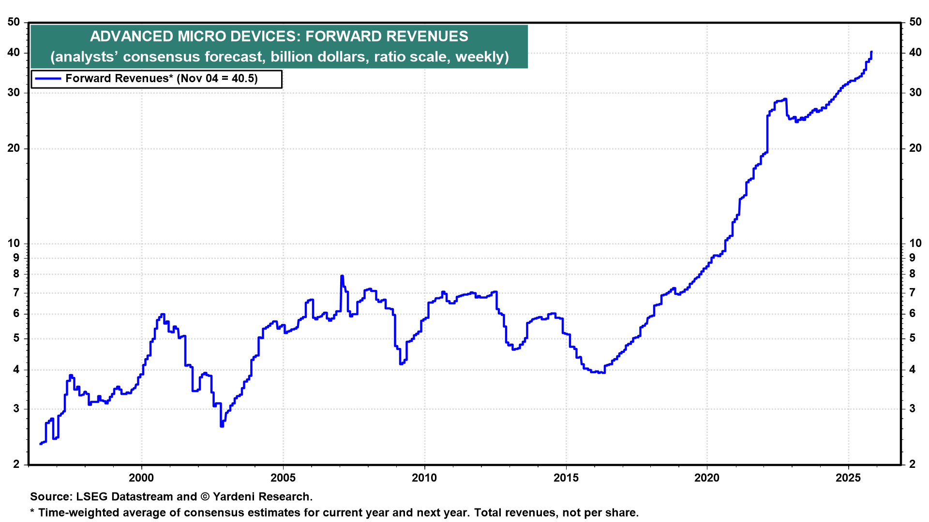Click the Forward Revenues legend label
This screenshot has height=522, width=929.
[x=161, y=79]
